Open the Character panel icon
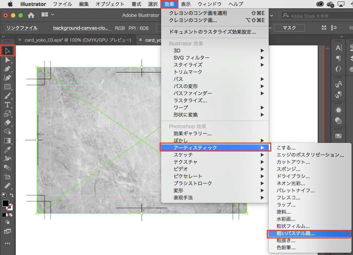Screen dimensions: 353x255 point(338,48)
